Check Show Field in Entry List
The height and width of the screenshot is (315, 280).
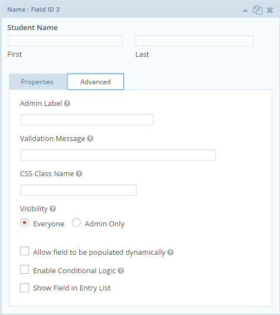pos(25,288)
